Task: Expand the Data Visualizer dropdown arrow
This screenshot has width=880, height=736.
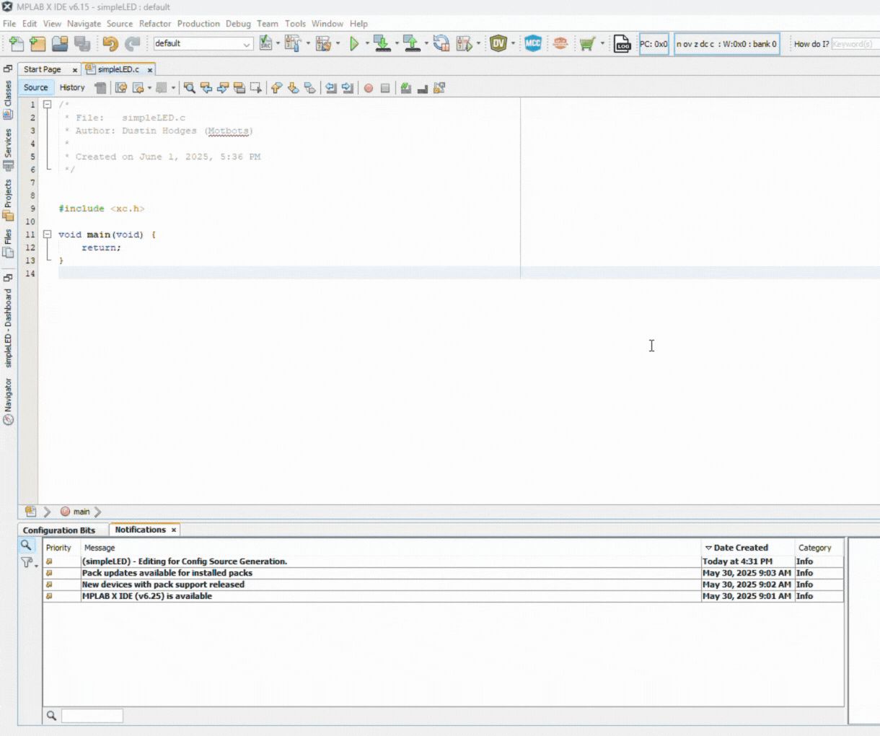Action: [x=513, y=44]
